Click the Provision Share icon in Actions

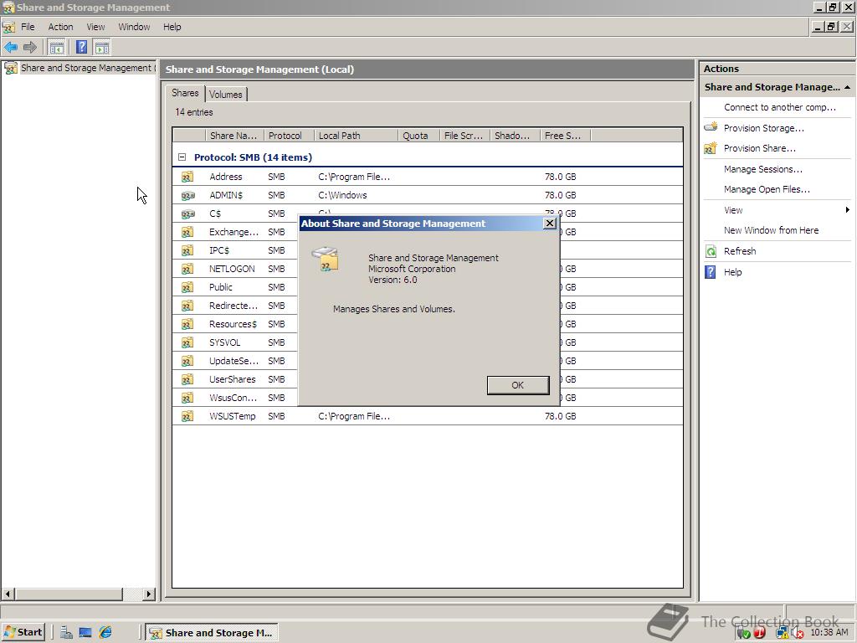pos(711,148)
